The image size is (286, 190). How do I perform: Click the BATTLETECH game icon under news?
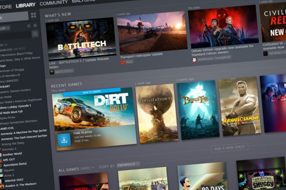pos(52,72)
